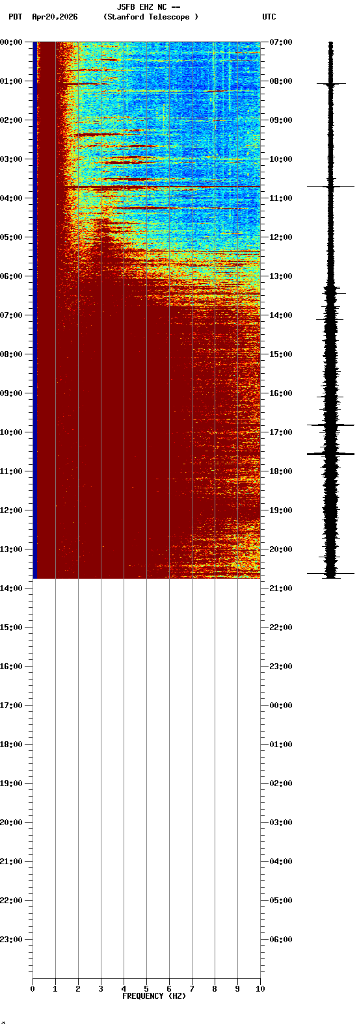Click the 21:00 UTC time label

(x=281, y=588)
